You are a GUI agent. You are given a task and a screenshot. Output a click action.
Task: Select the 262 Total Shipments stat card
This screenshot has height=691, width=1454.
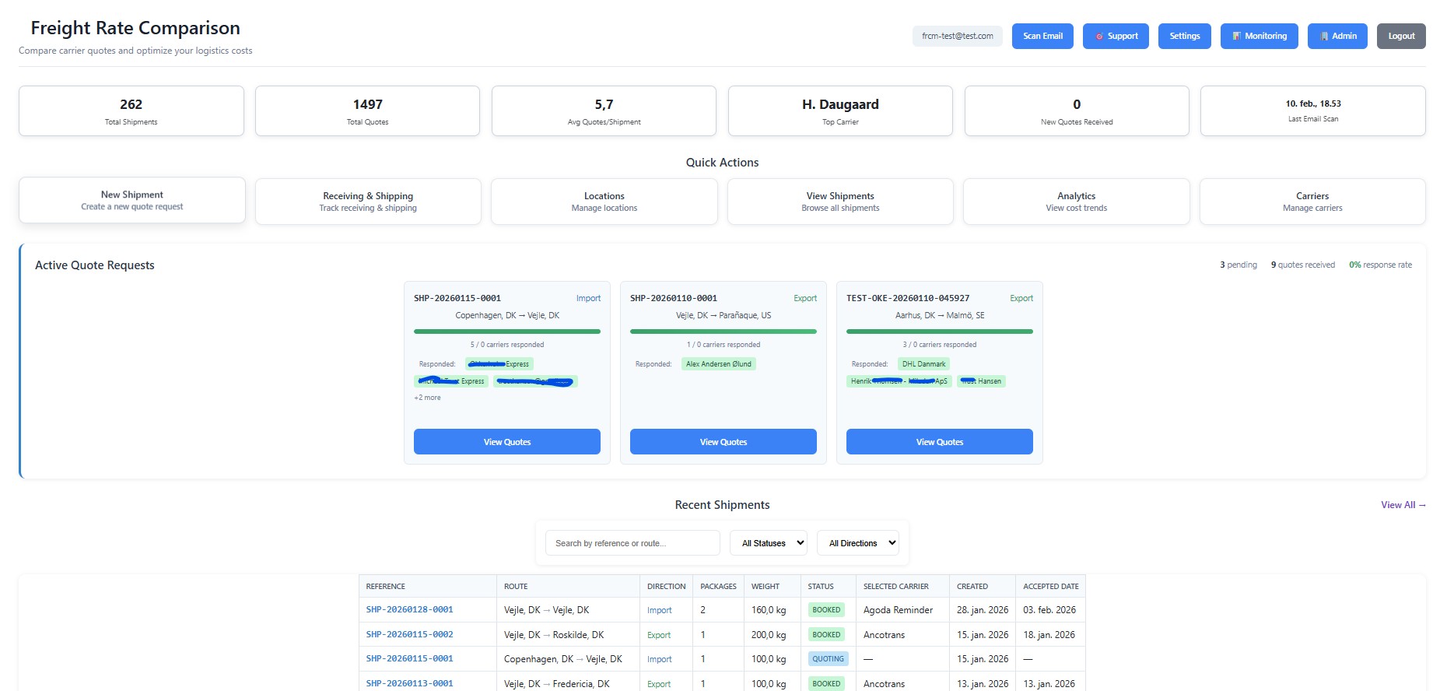(131, 111)
